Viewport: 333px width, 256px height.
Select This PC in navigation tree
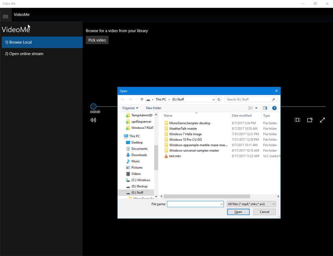132,136
